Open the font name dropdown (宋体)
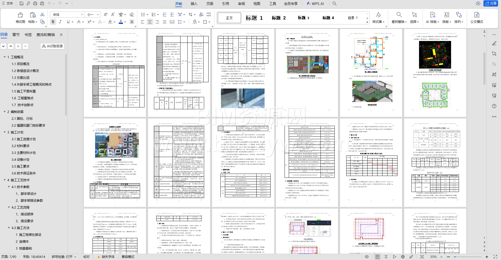The height and width of the screenshot is (260, 501). pyautogui.click(x=82, y=14)
